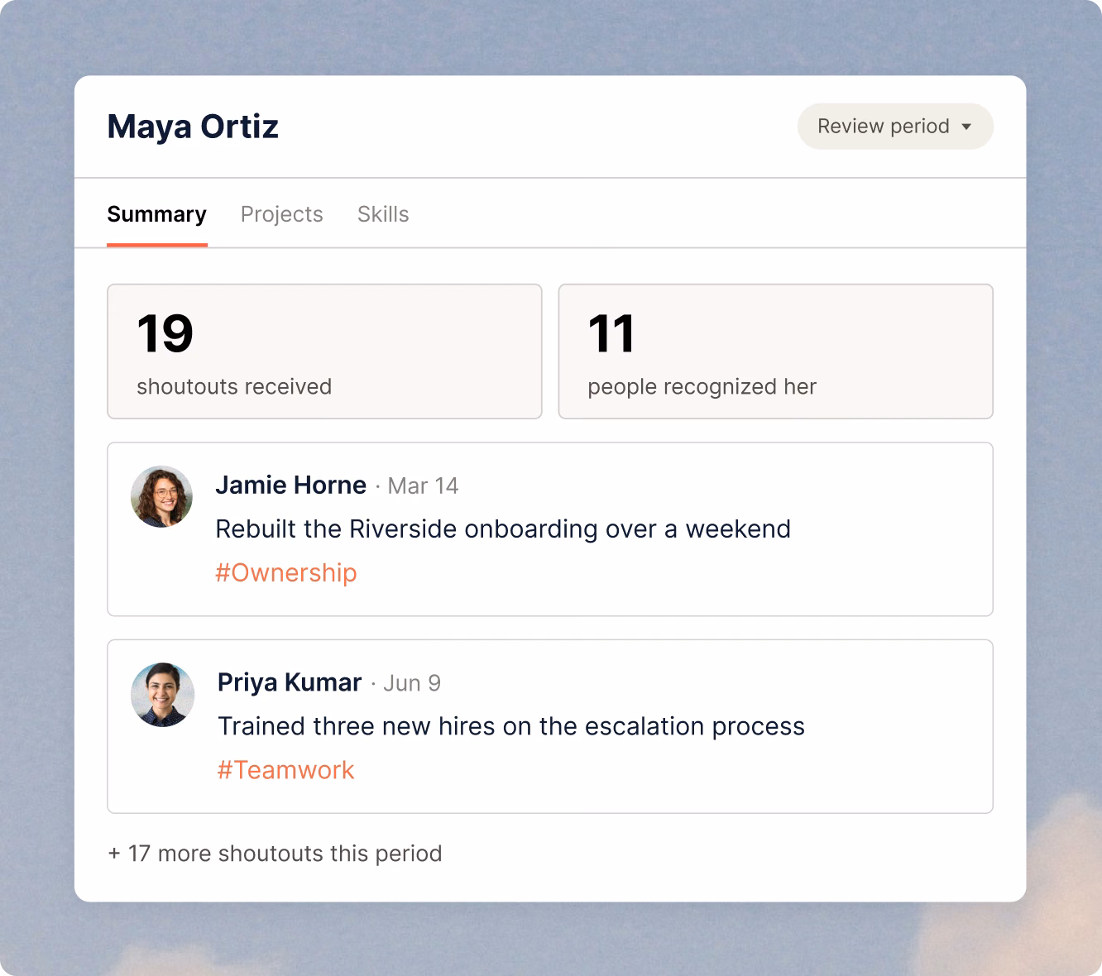Image resolution: width=1102 pixels, height=976 pixels.
Task: Click the Jun 9 date
Action: [412, 683]
